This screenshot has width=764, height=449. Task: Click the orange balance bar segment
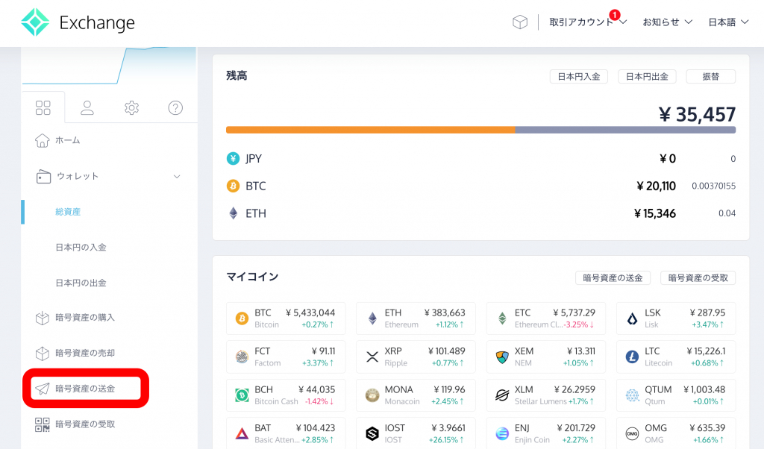(370, 130)
